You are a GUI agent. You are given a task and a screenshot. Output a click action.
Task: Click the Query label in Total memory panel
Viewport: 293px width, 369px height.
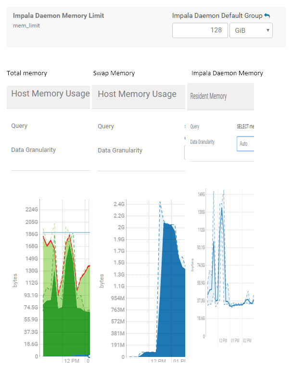[19, 126]
